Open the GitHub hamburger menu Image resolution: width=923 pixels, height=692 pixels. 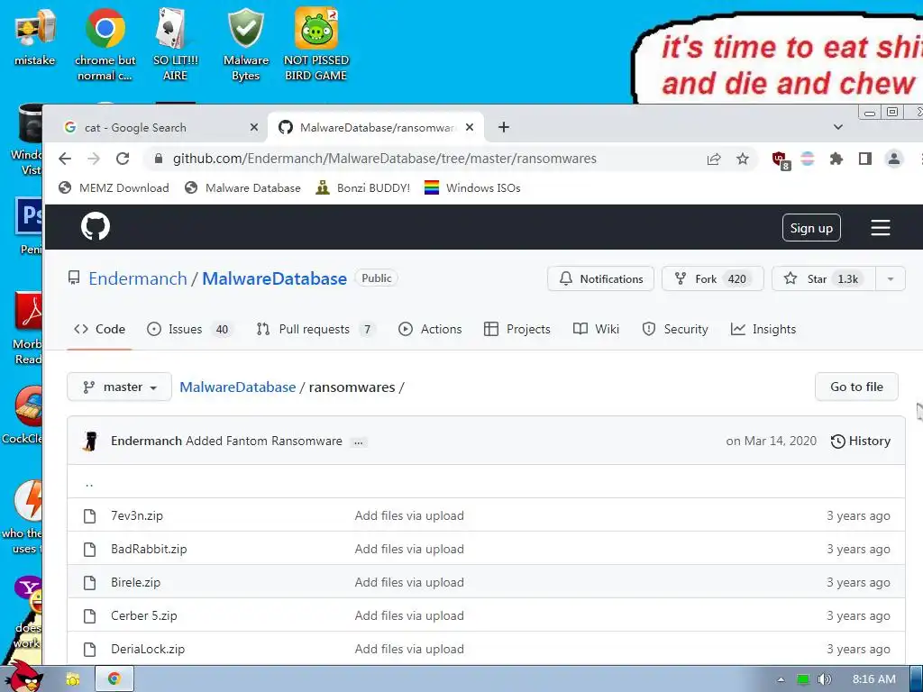tap(880, 228)
